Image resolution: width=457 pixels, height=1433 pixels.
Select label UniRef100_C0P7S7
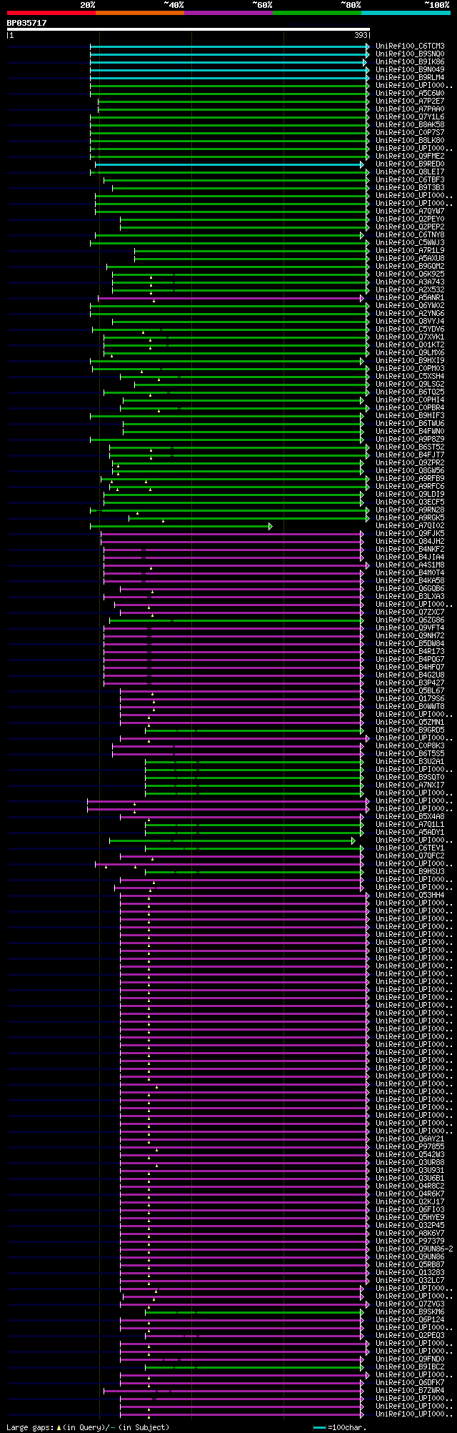(410, 132)
